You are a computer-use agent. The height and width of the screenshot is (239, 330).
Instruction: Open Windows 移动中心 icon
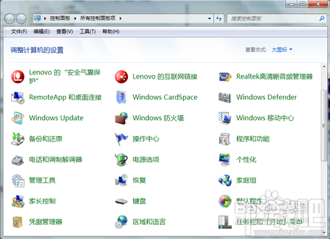224,118
